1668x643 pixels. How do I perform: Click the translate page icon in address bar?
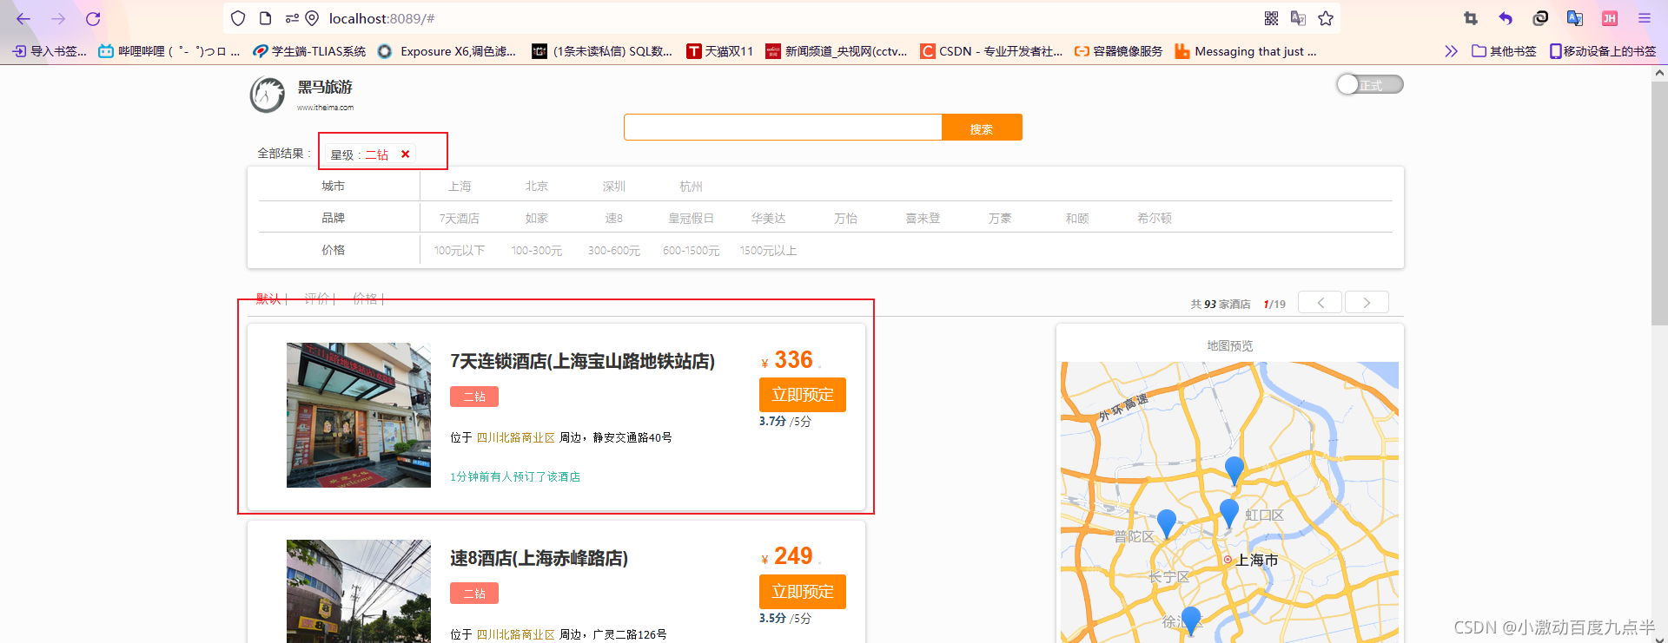click(x=1298, y=18)
